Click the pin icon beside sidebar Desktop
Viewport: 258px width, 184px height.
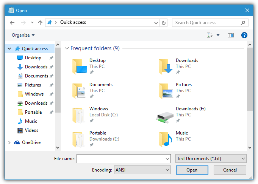pyautogui.click(x=52, y=58)
